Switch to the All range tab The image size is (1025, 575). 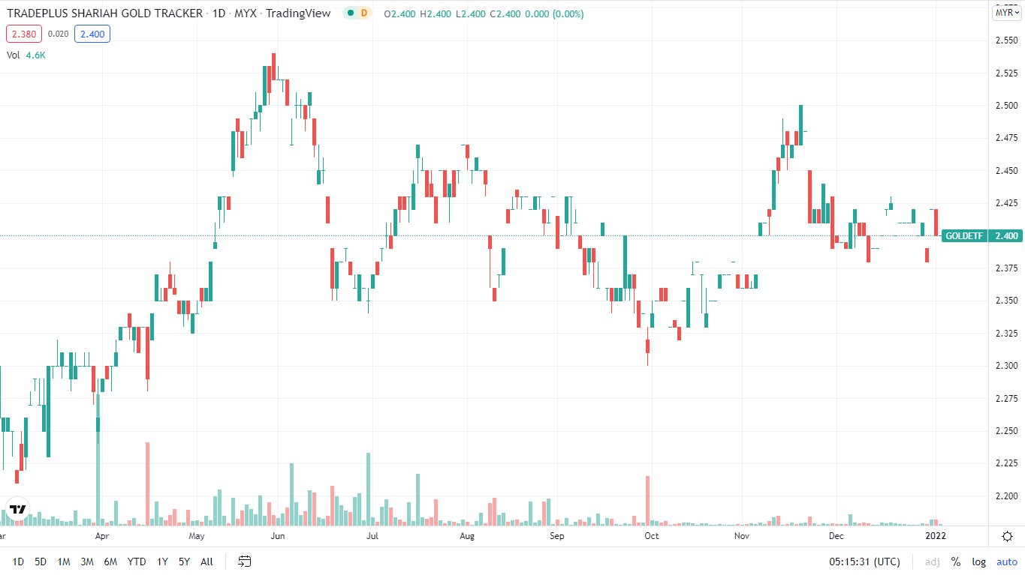[207, 562]
